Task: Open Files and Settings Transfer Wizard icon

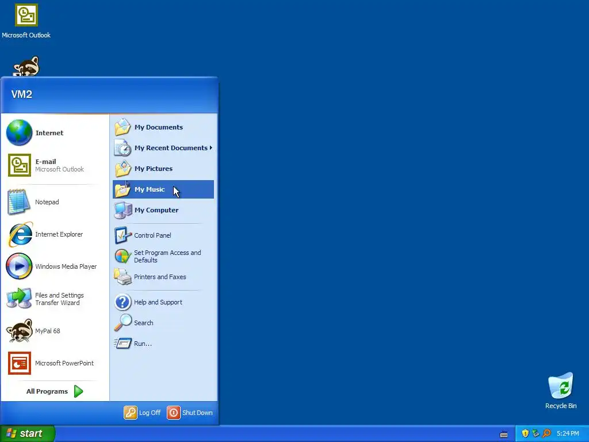Action: coord(19,299)
